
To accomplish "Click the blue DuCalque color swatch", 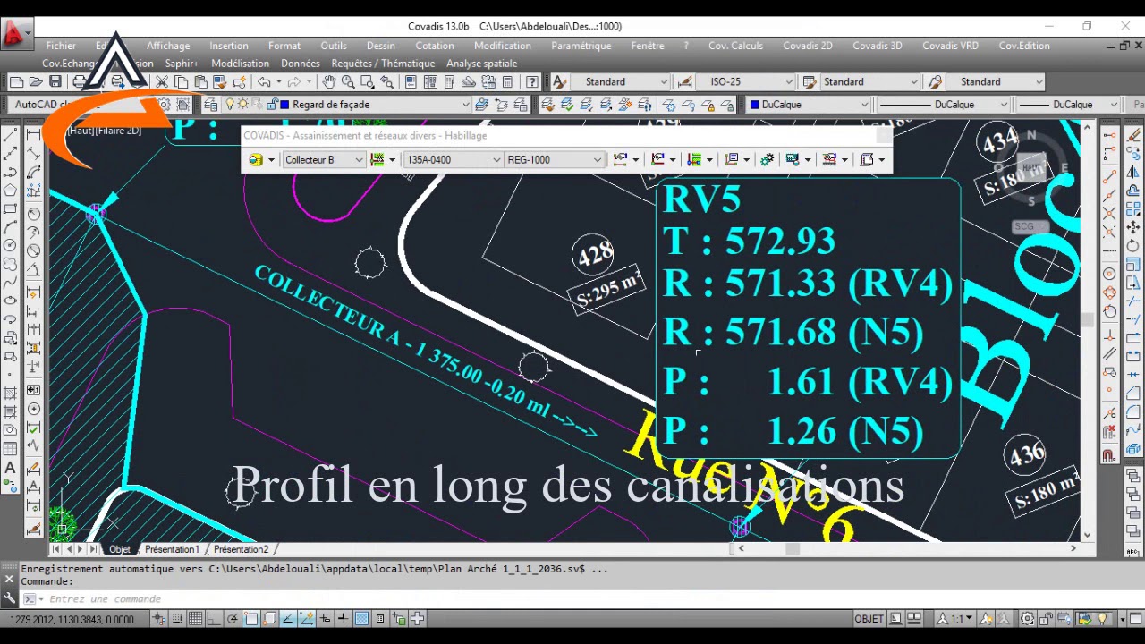I will 754,105.
